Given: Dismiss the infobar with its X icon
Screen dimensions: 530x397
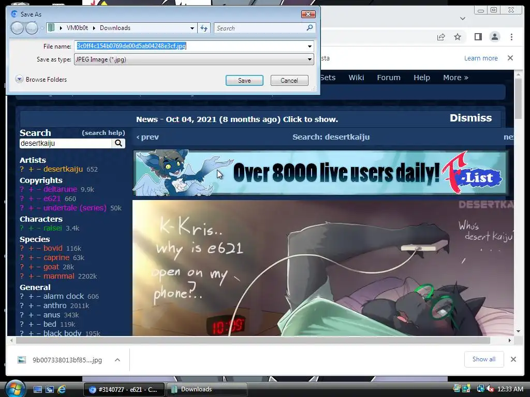Looking at the screenshot, I should click(x=510, y=58).
